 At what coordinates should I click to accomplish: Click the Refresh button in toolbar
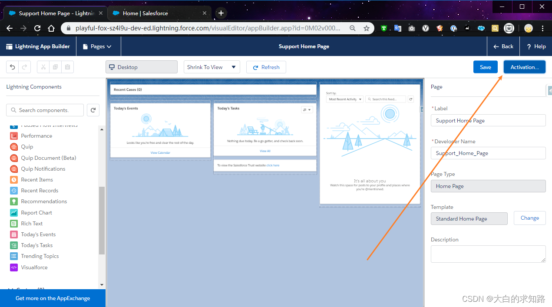tap(266, 67)
